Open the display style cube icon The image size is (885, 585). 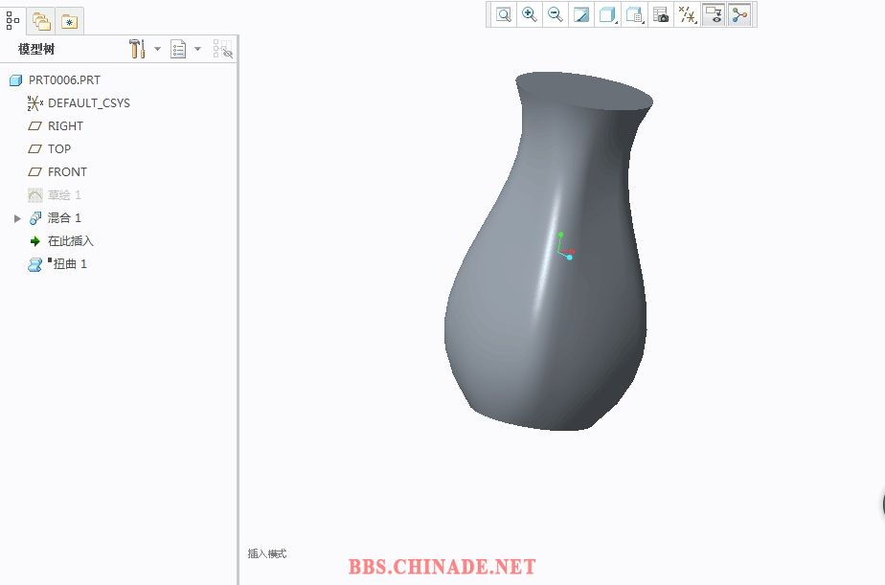[607, 14]
